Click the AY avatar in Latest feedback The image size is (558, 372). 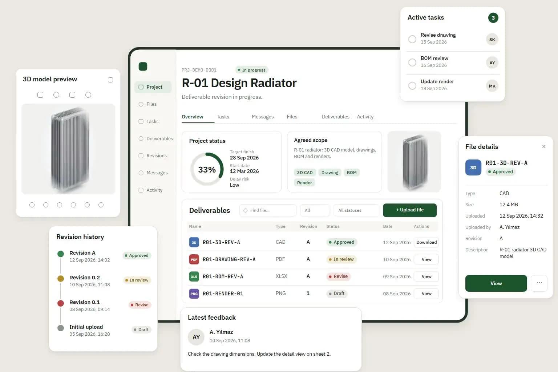point(196,337)
